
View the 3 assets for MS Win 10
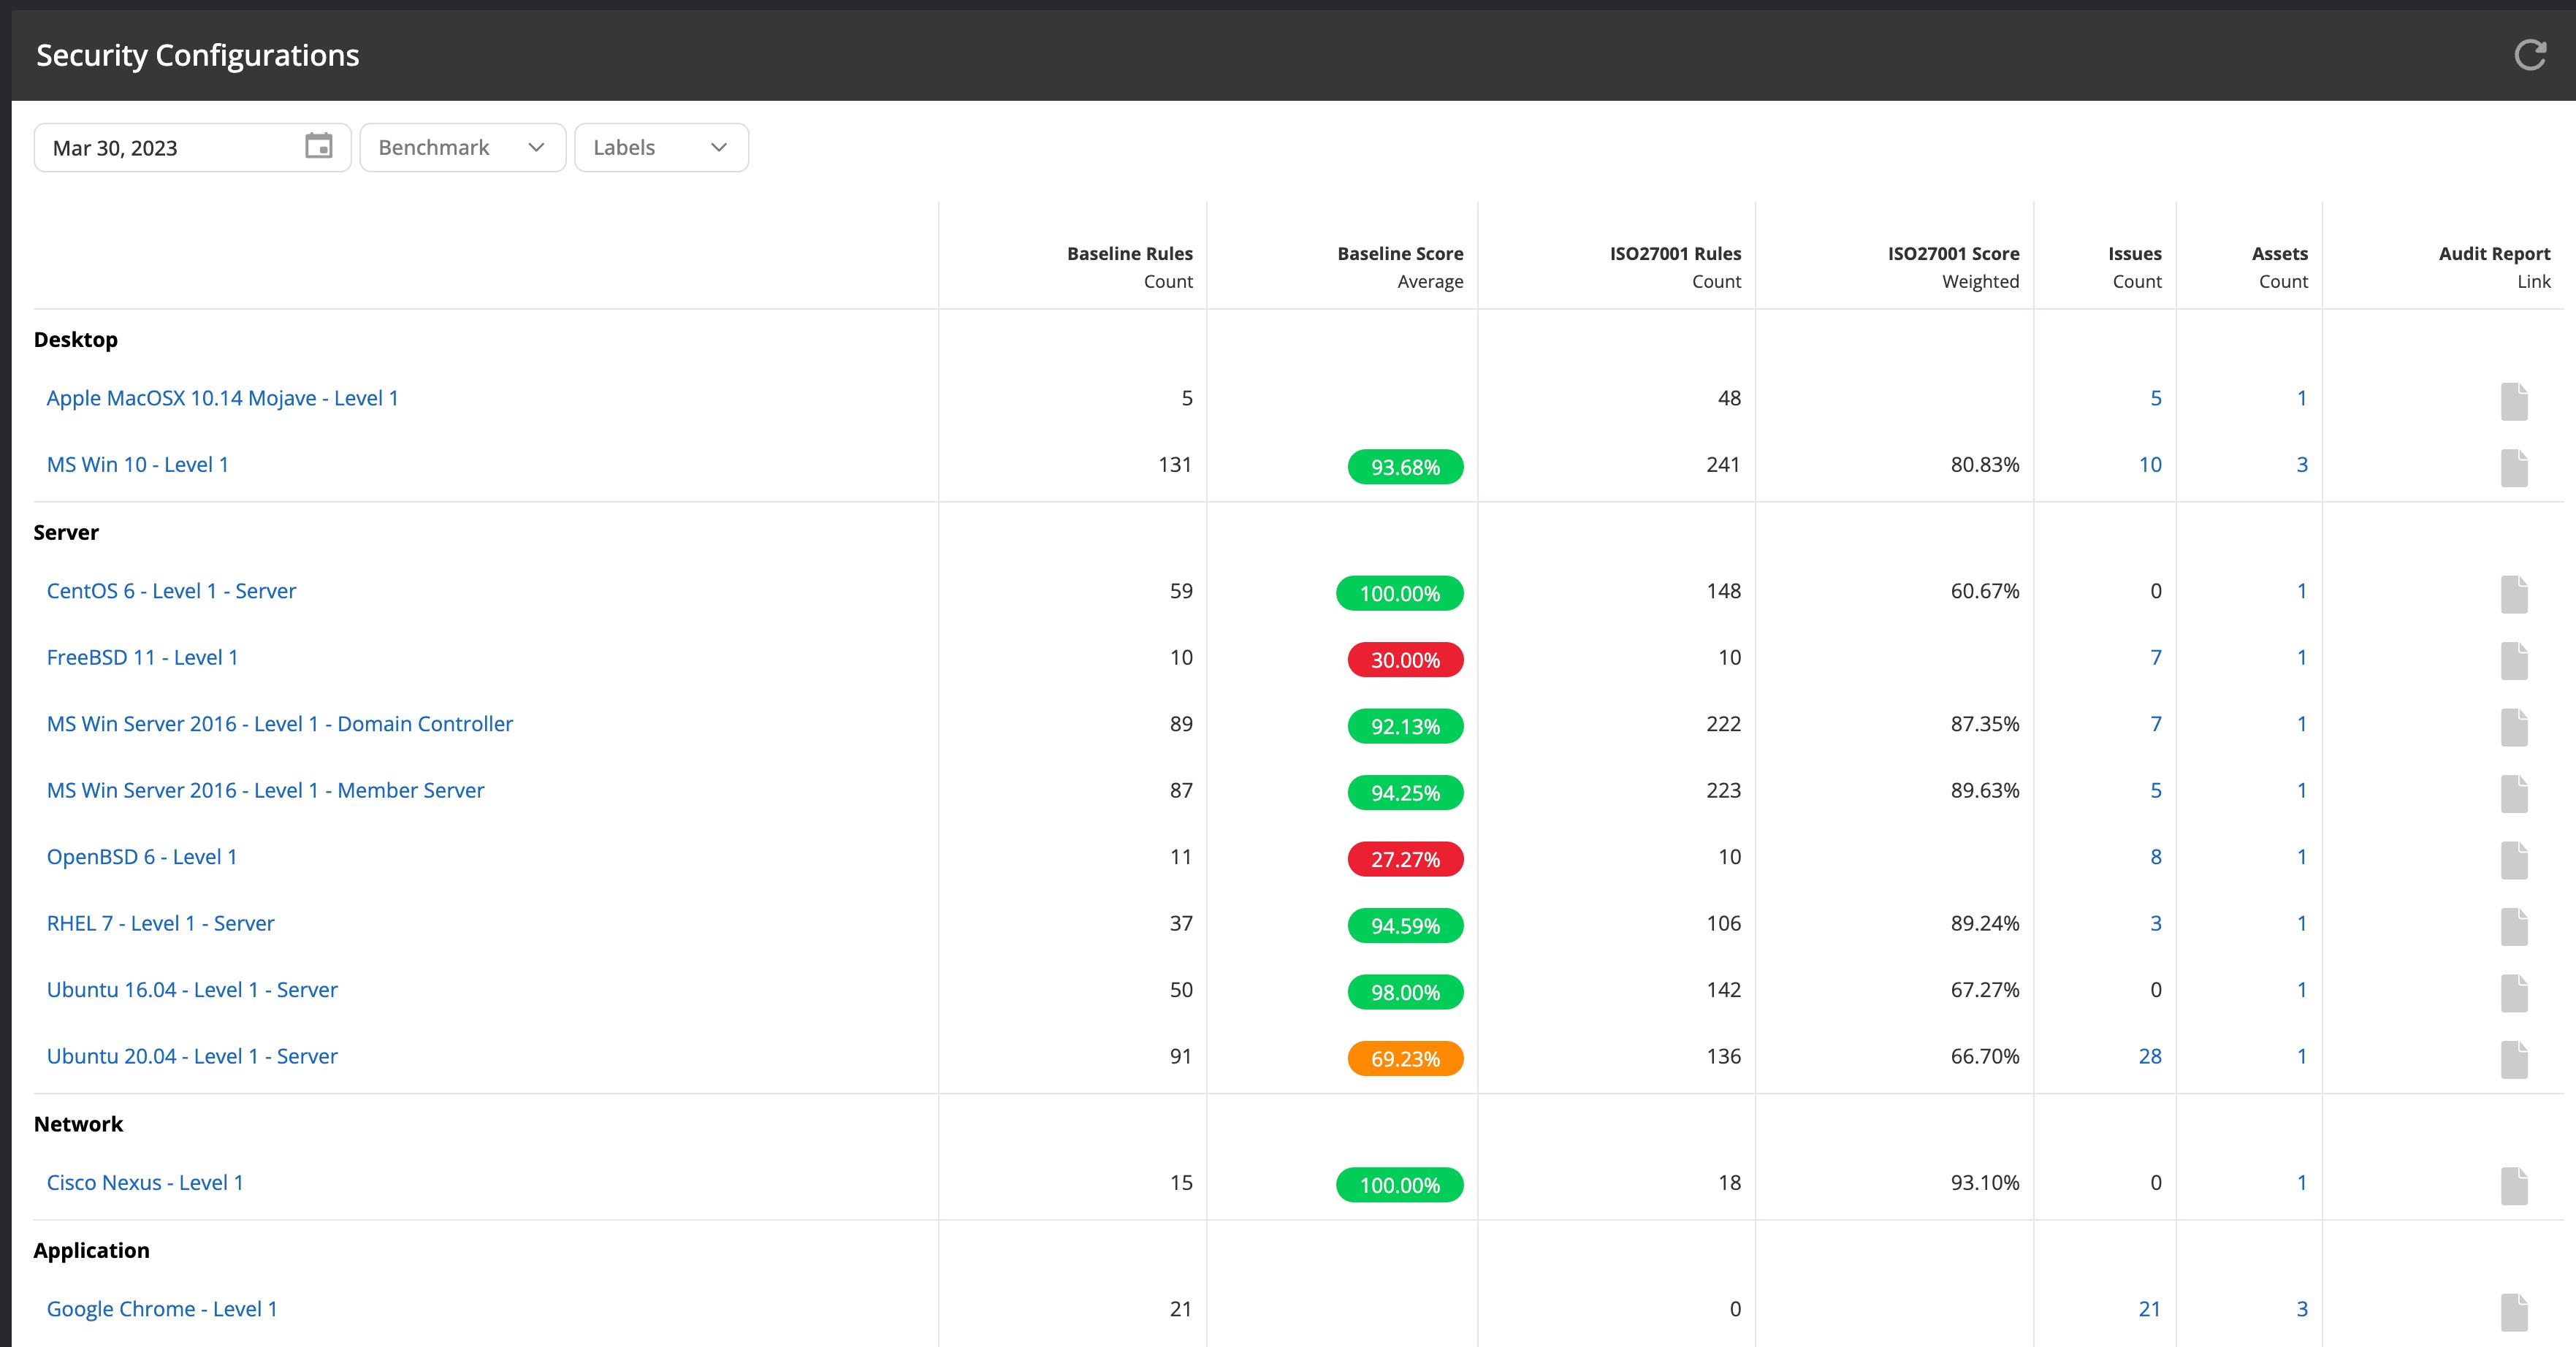point(2302,464)
